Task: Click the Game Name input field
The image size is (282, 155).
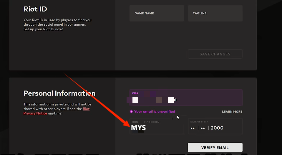Action: point(157,13)
